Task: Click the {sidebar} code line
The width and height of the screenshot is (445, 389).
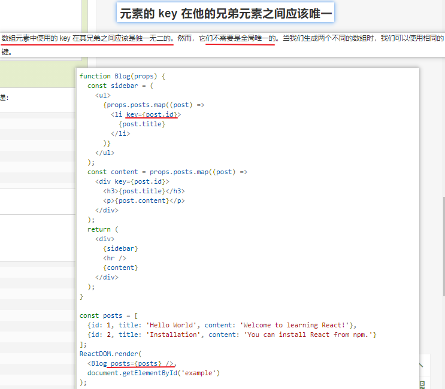Action: click(x=120, y=248)
